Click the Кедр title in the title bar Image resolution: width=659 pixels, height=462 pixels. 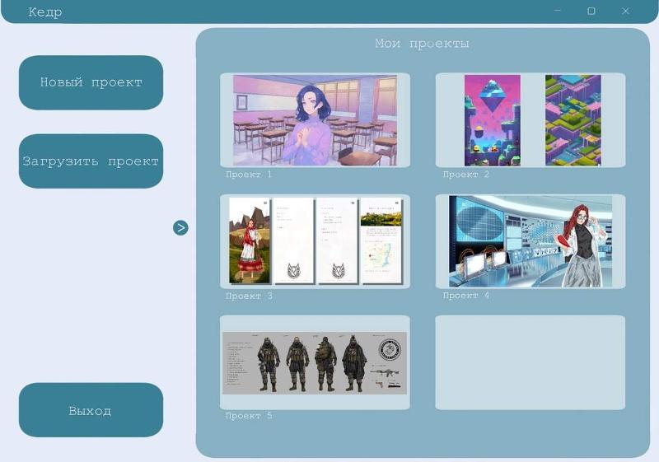click(45, 12)
